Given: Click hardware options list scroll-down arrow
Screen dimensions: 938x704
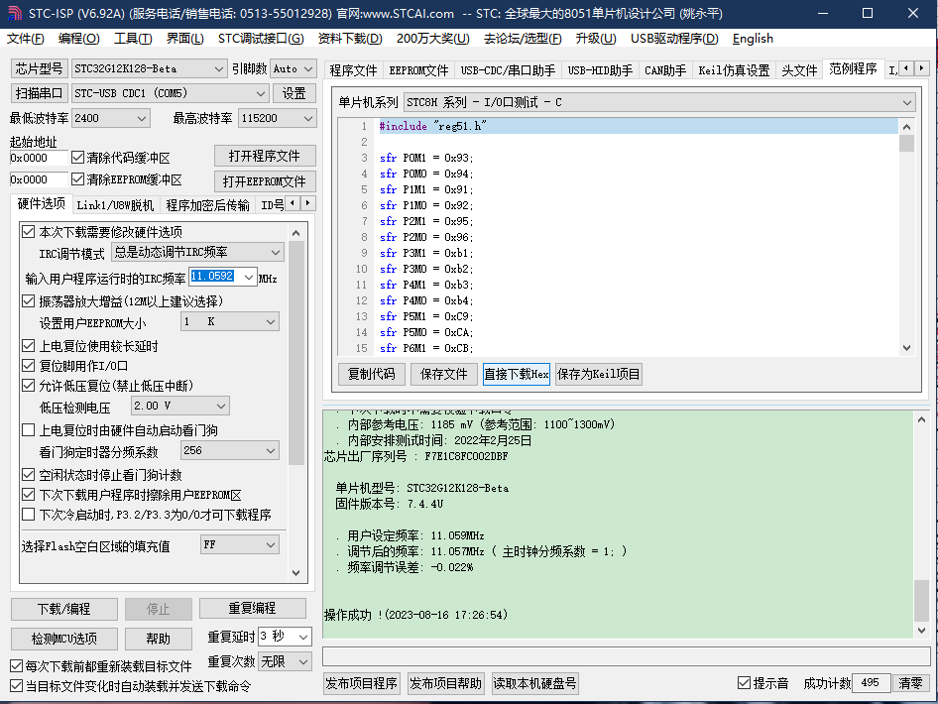Looking at the screenshot, I should pos(296,572).
